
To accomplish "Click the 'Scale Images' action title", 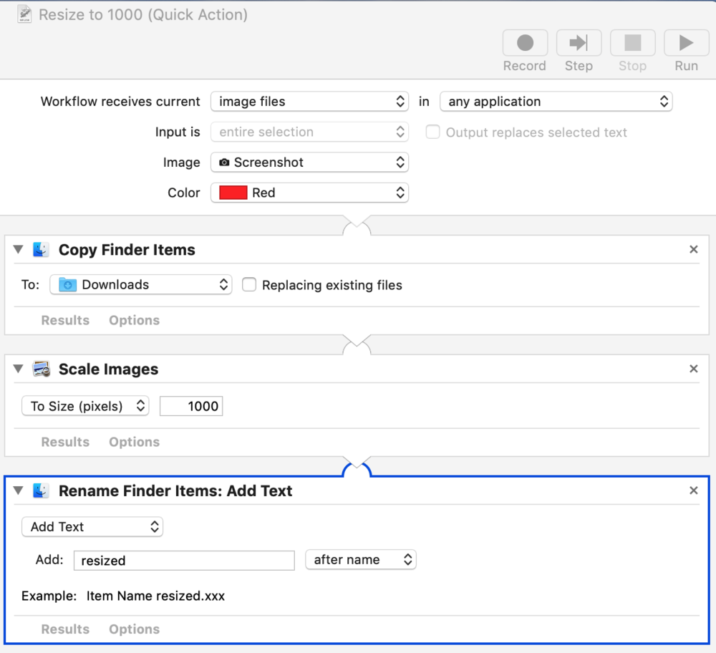I will (109, 369).
